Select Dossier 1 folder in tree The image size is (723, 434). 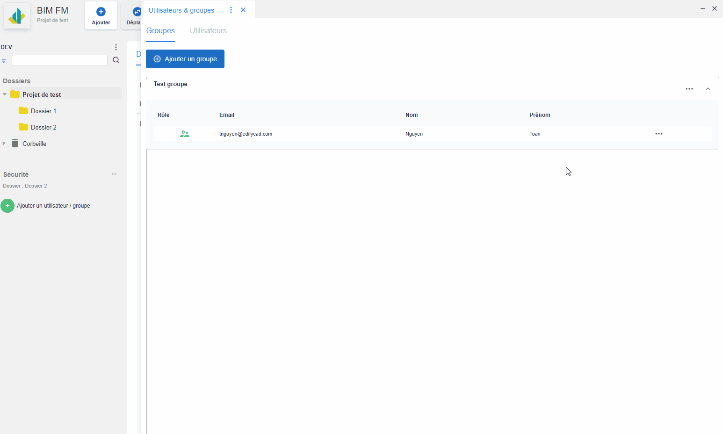click(43, 111)
